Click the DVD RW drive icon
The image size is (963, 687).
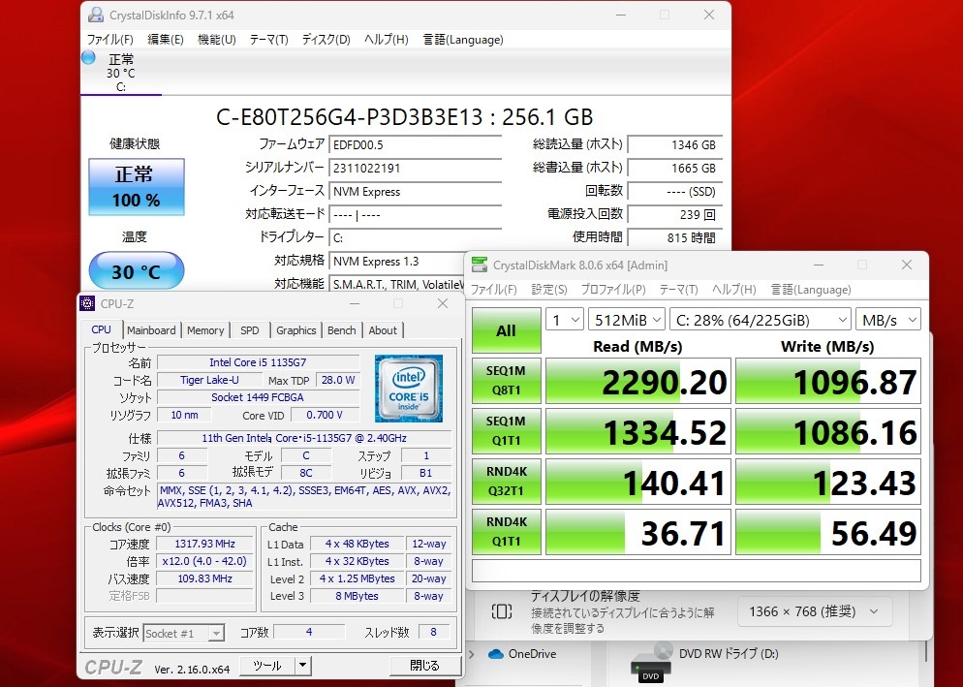click(x=651, y=664)
